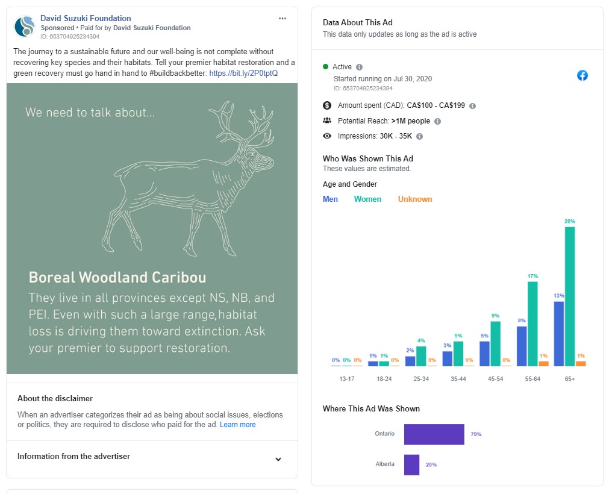
Task: Click the info icon beside Potential Reach
Action: [437, 121]
